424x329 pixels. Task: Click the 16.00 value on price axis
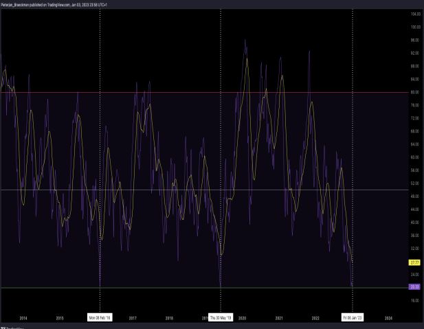[x=414, y=301]
